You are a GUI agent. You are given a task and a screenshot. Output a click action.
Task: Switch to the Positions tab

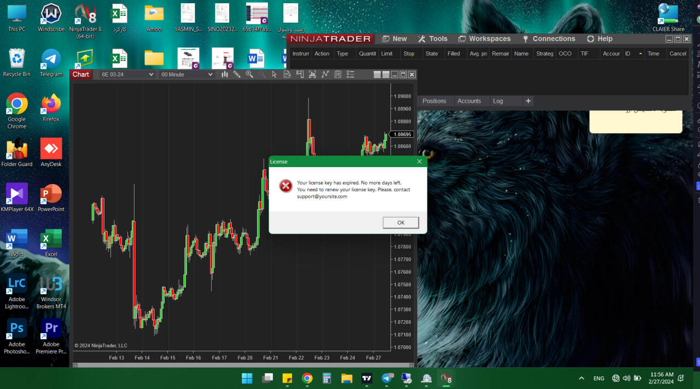[x=434, y=101]
